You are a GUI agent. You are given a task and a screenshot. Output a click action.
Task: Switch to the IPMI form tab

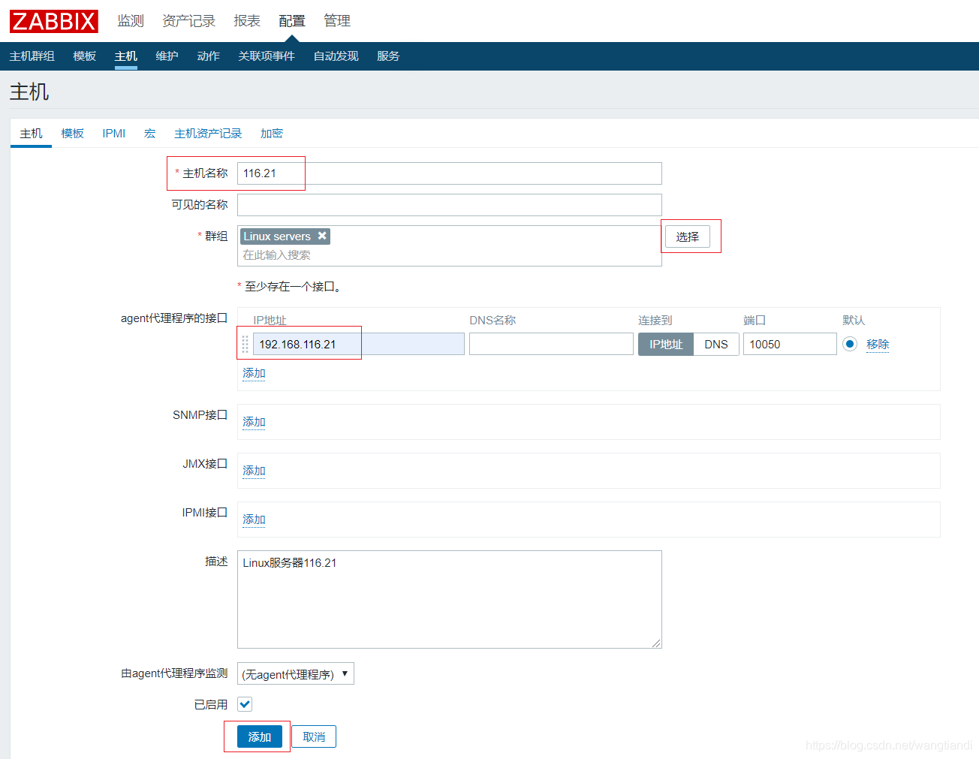(x=114, y=134)
